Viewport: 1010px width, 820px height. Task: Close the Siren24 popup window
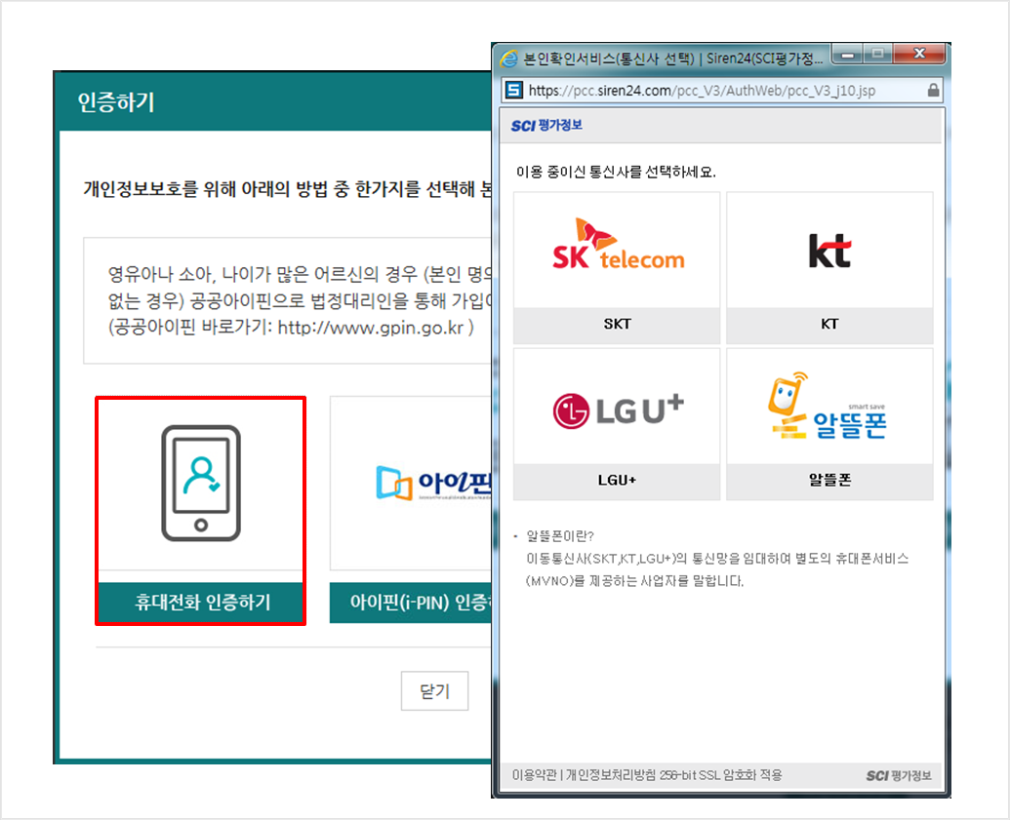click(919, 55)
